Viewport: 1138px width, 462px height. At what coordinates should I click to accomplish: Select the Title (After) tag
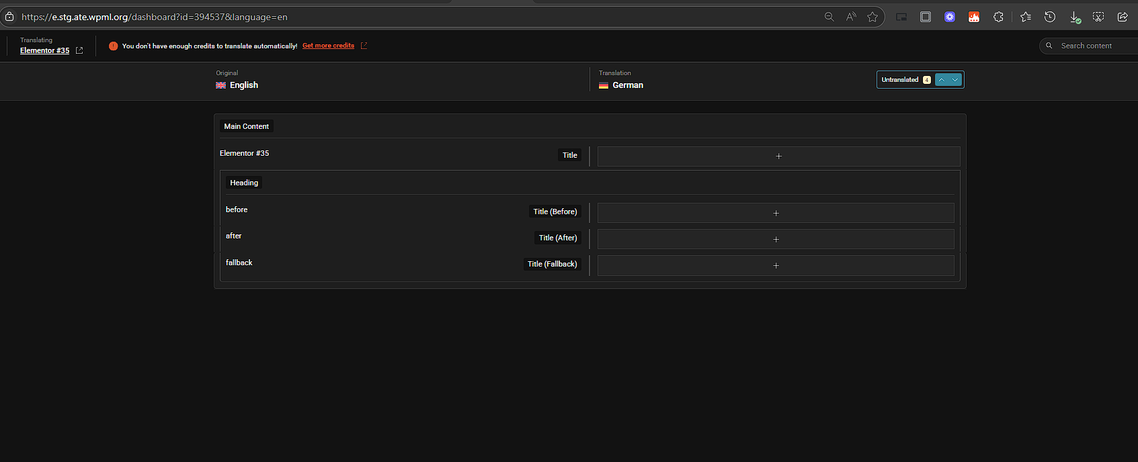[558, 238]
